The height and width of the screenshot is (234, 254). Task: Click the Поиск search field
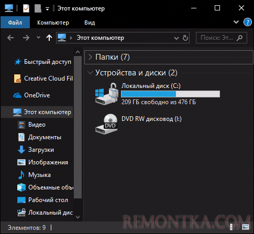[x=222, y=38]
